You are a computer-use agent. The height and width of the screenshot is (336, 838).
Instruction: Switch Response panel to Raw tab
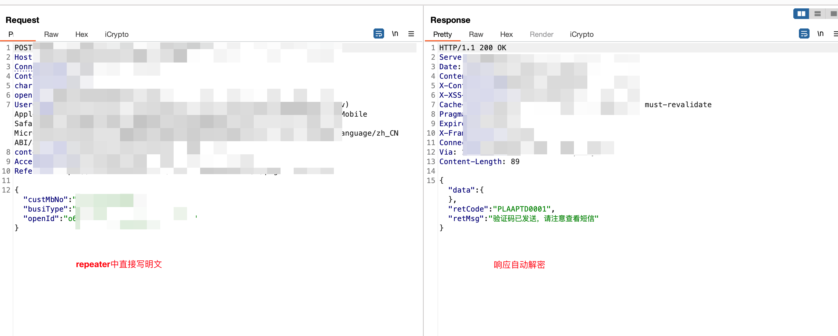(476, 35)
